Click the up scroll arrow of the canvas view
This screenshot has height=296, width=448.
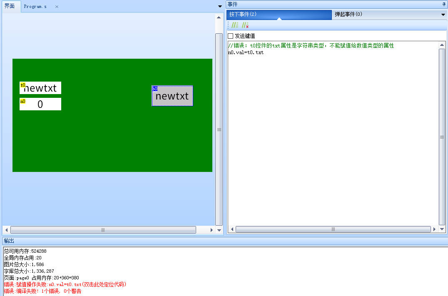click(x=218, y=17)
